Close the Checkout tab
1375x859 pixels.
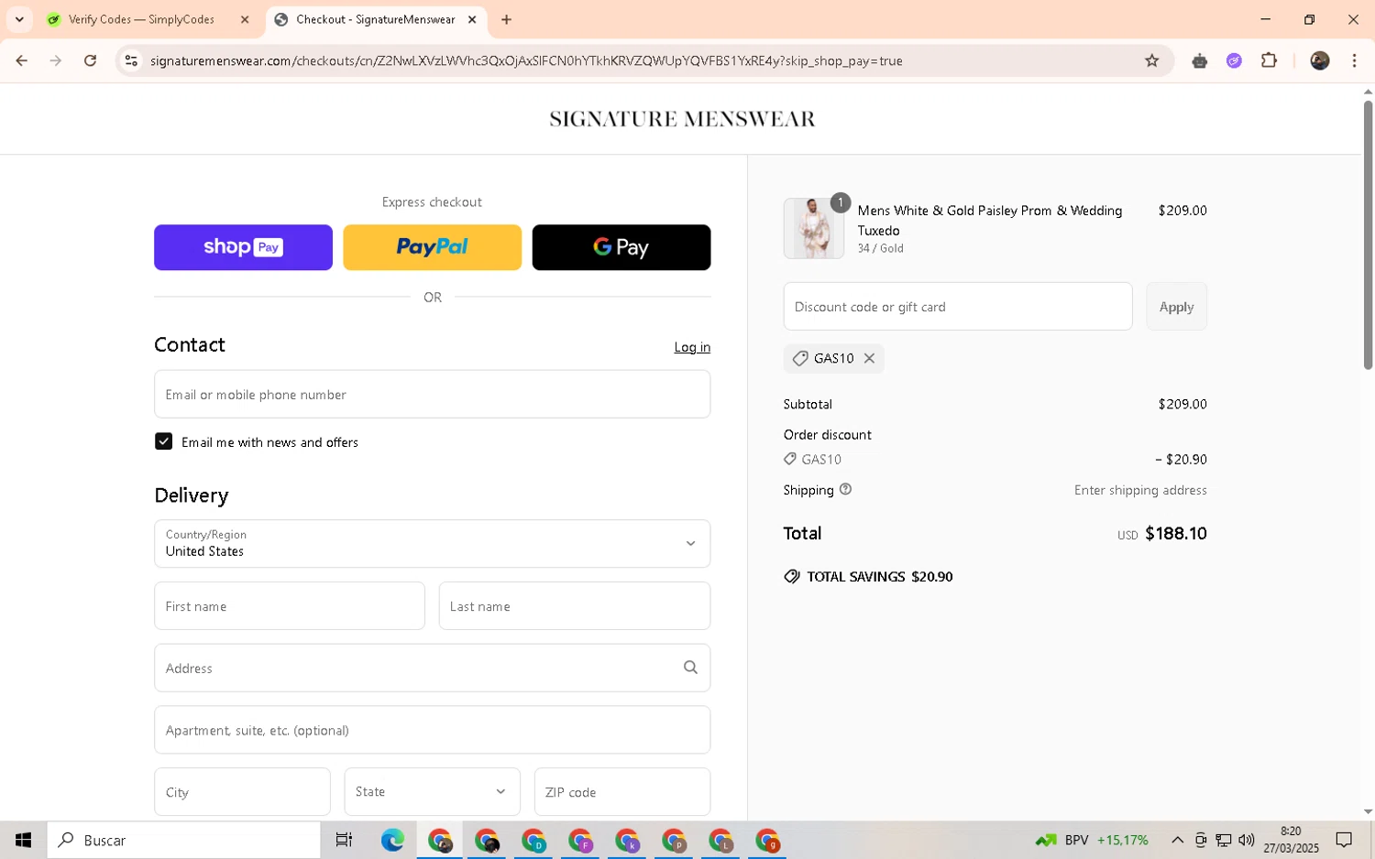click(472, 19)
